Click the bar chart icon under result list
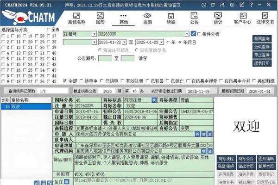This screenshot has width=278, height=185. pyautogui.click(x=37, y=183)
